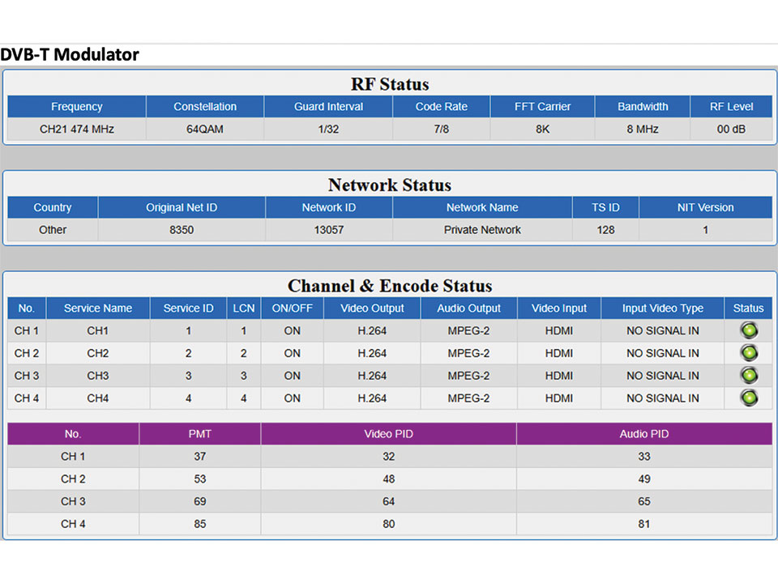Select the 64QAM constellation value
The image size is (778, 583).
[x=205, y=129]
